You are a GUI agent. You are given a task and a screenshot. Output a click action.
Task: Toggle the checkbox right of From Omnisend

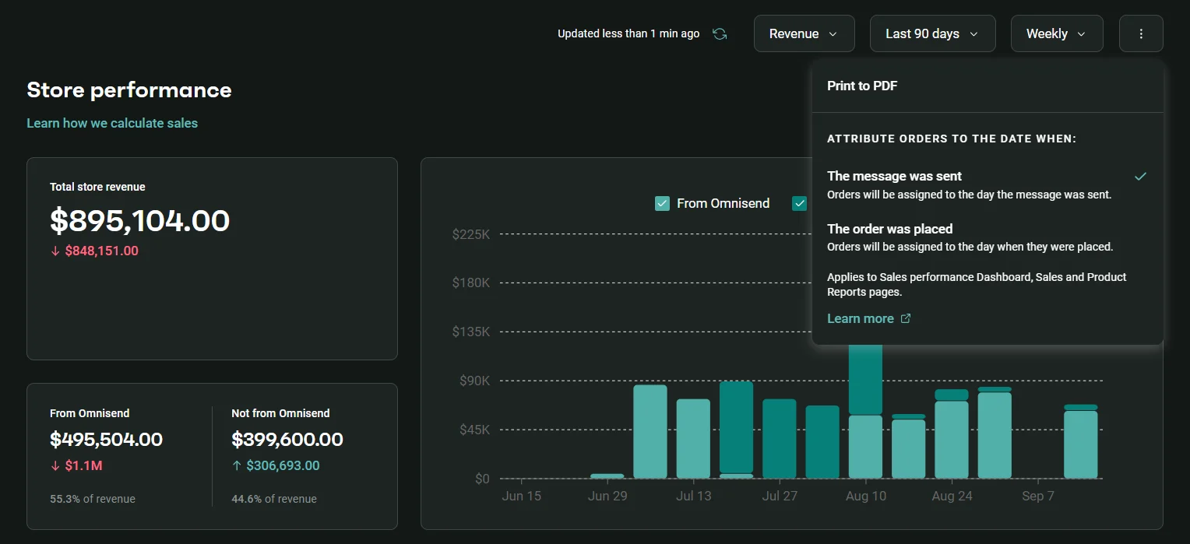click(x=799, y=203)
